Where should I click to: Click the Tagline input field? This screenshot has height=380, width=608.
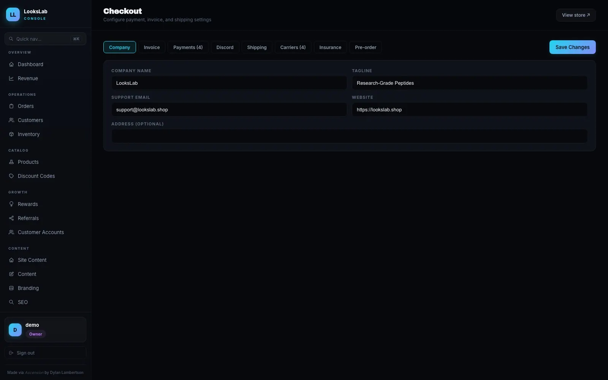click(x=470, y=83)
